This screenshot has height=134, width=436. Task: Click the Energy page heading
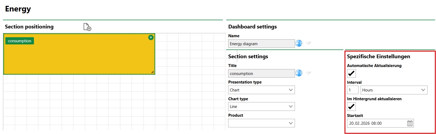point(18,9)
